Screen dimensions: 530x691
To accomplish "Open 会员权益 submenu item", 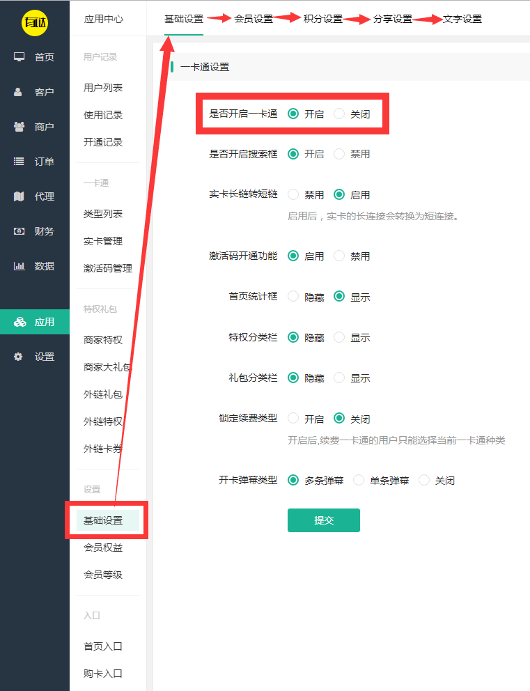I will coord(103,548).
